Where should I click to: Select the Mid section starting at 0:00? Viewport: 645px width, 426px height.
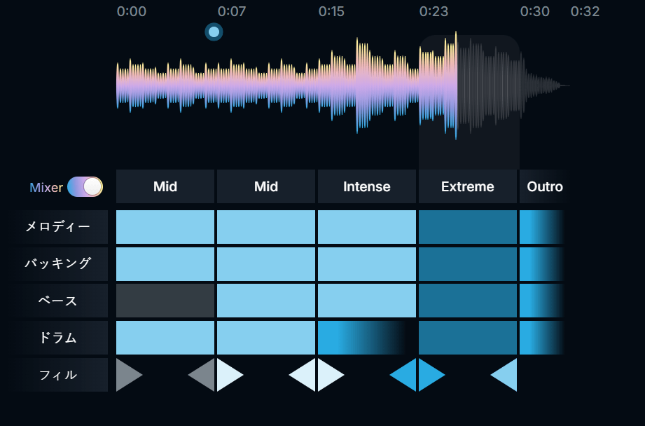165,186
